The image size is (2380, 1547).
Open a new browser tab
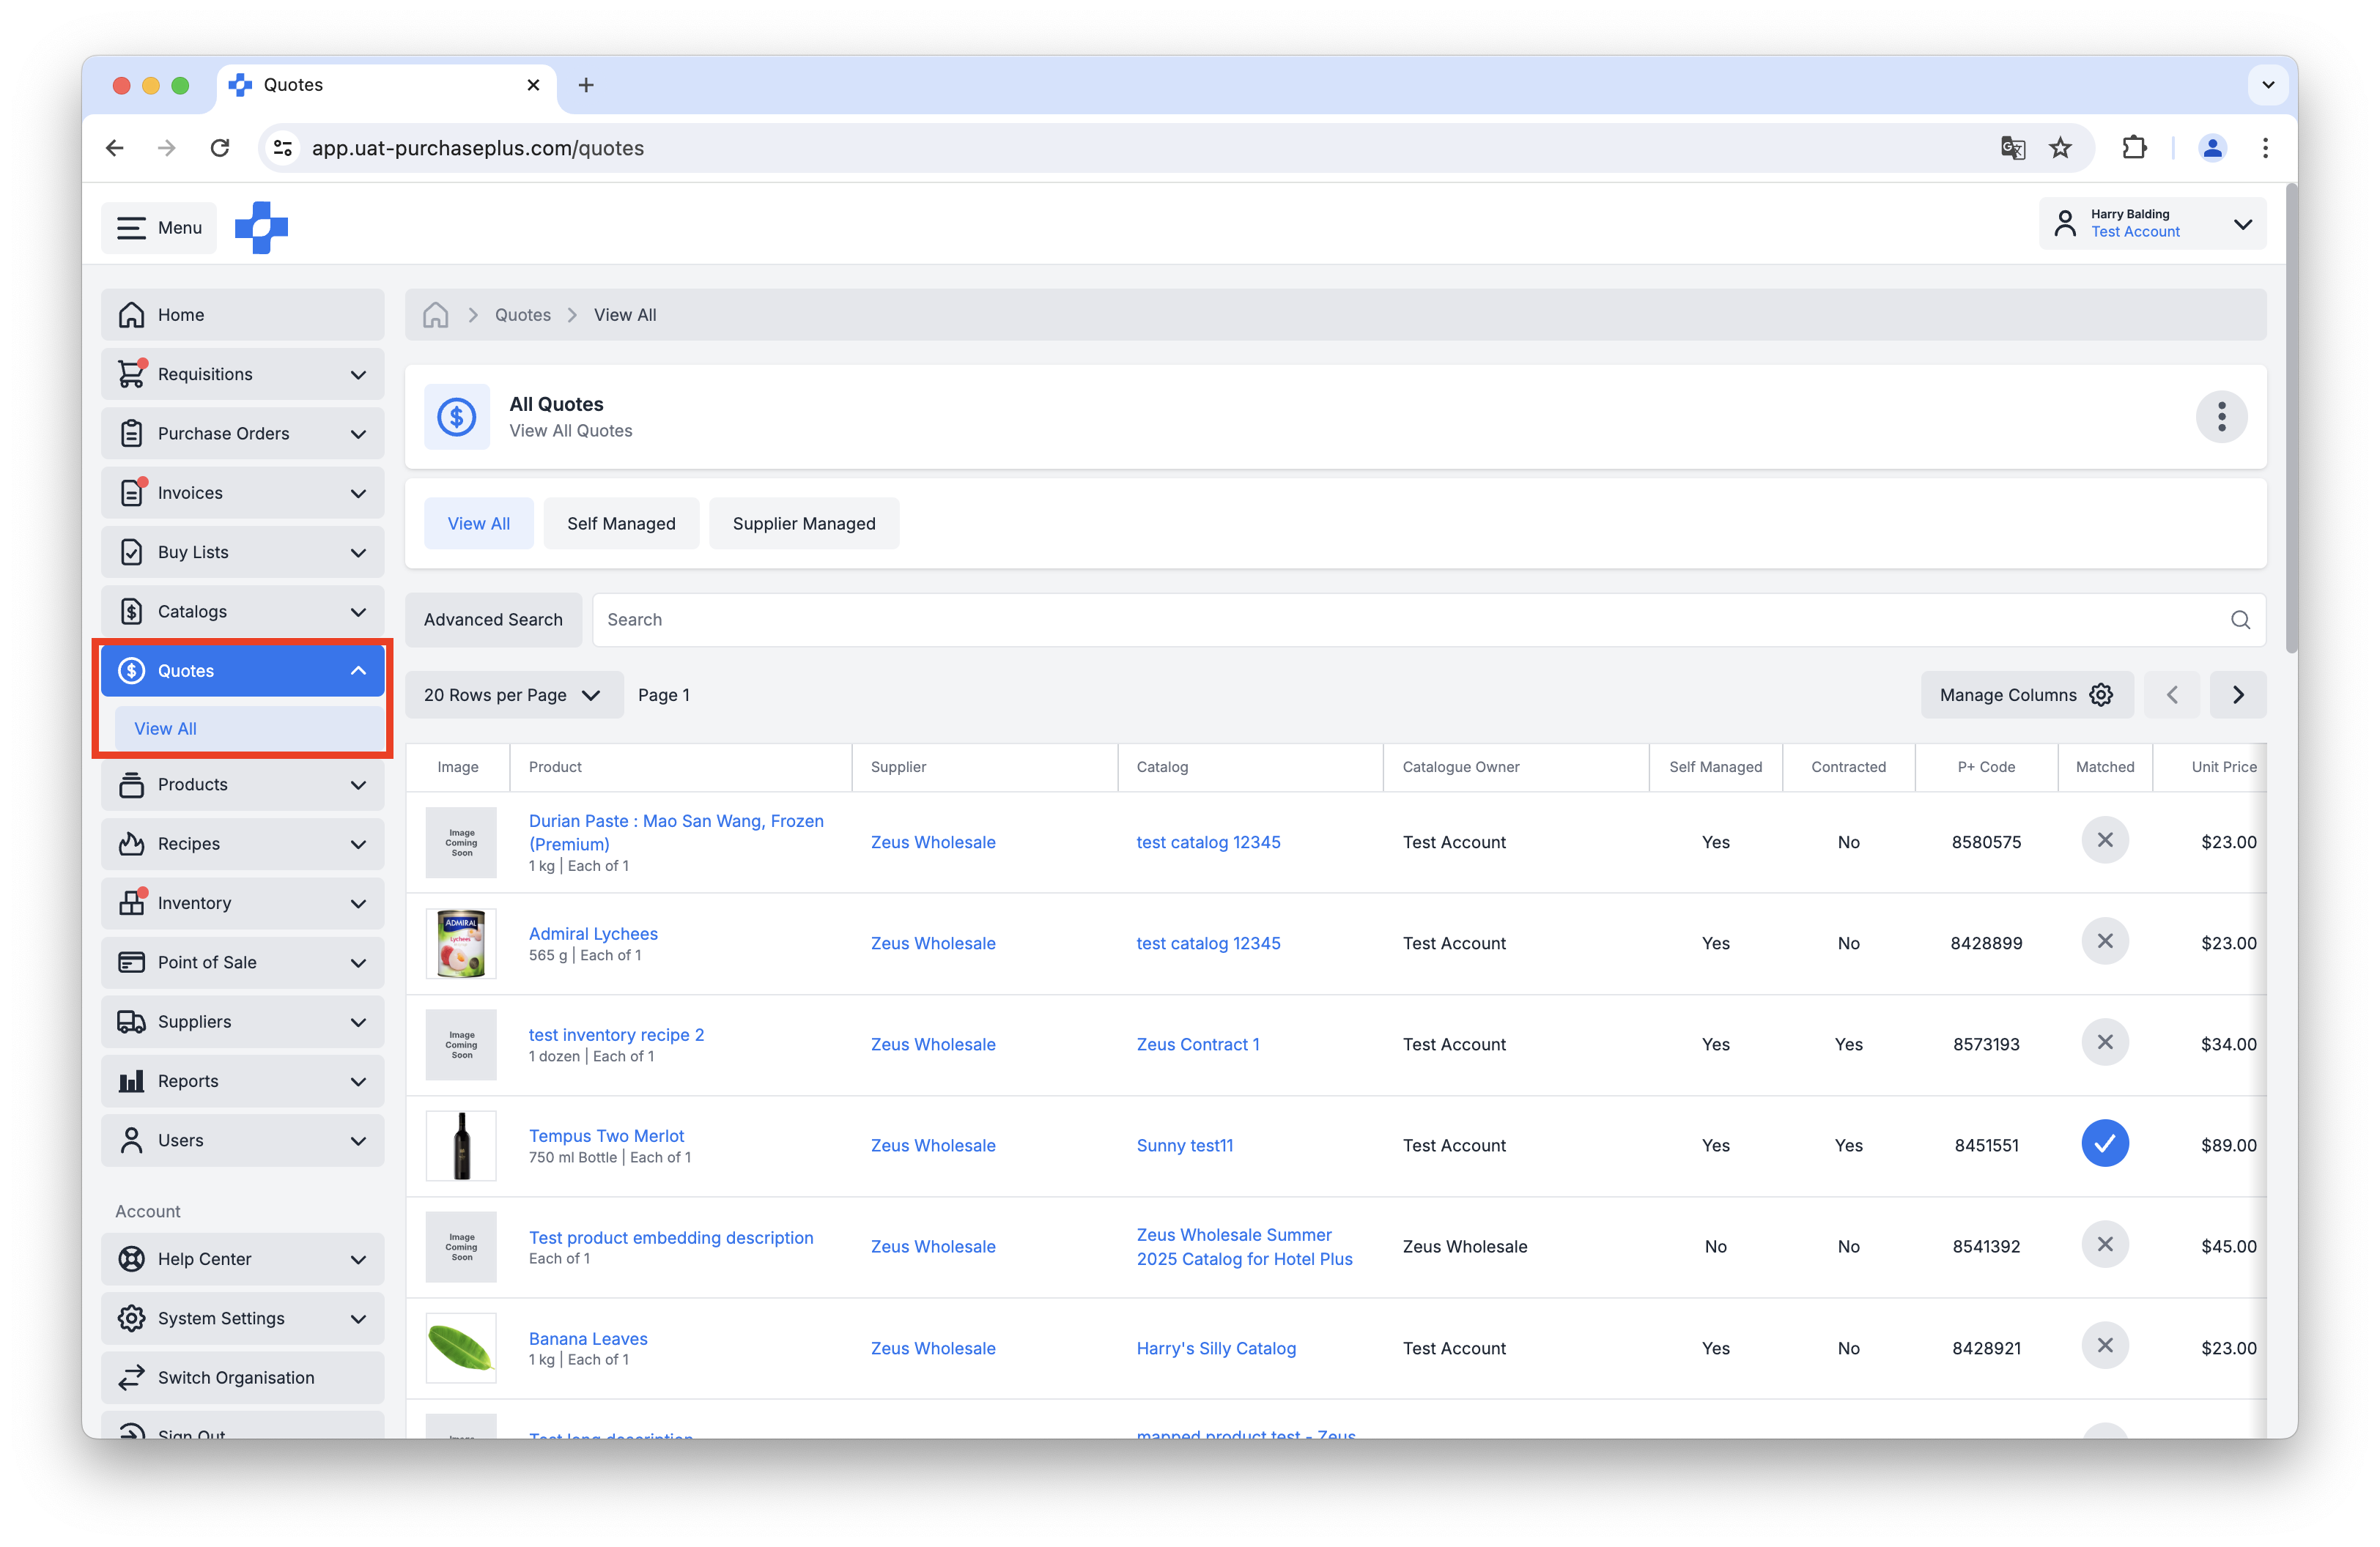586,85
